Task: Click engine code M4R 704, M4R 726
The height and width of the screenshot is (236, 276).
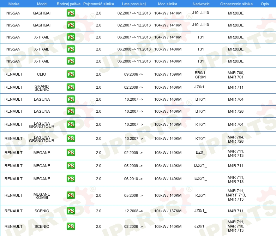Action: tap(236, 139)
